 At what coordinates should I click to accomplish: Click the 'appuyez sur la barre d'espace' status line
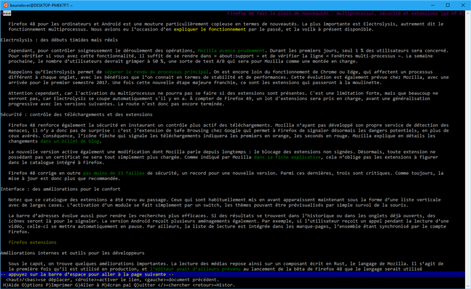tap(232, 274)
